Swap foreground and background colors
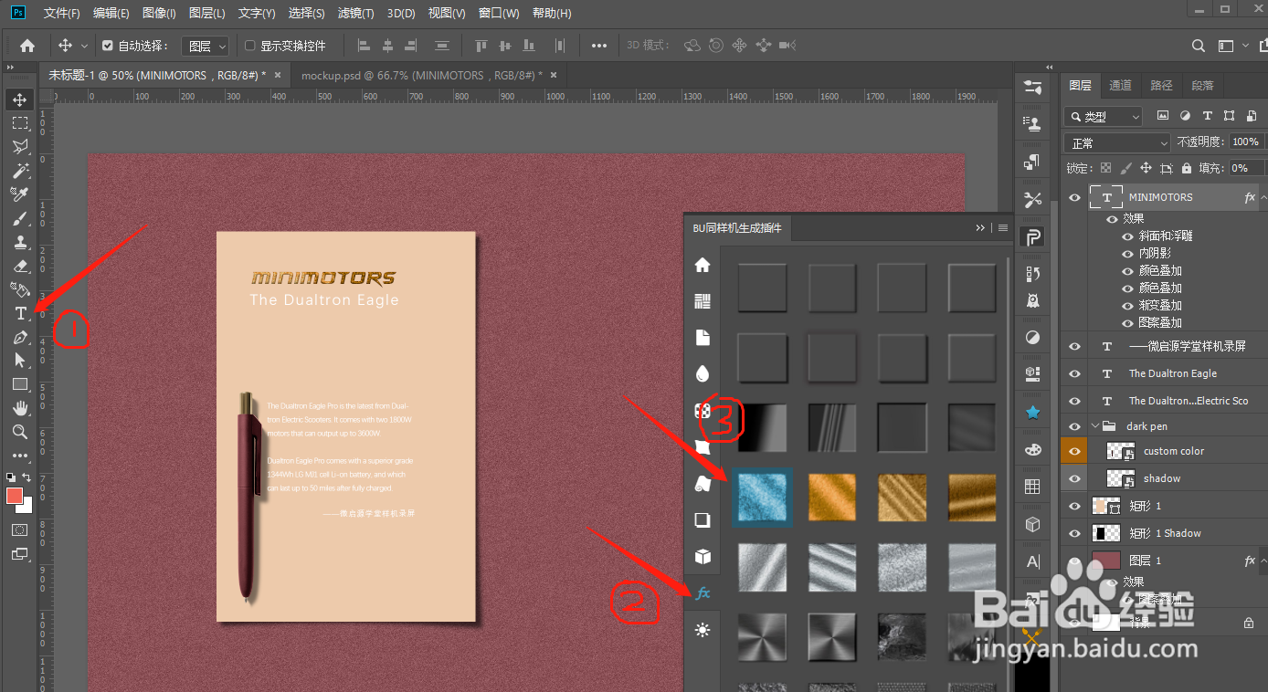The image size is (1268, 692). [x=27, y=477]
